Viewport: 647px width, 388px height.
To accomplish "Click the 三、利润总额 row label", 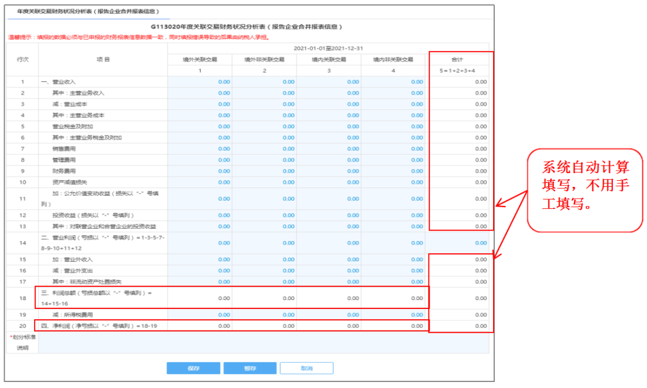I will click(96, 298).
